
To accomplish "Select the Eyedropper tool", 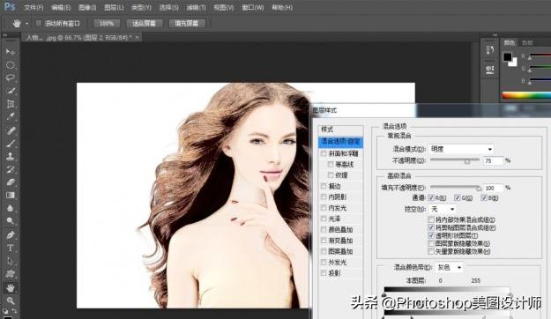I will (x=11, y=116).
